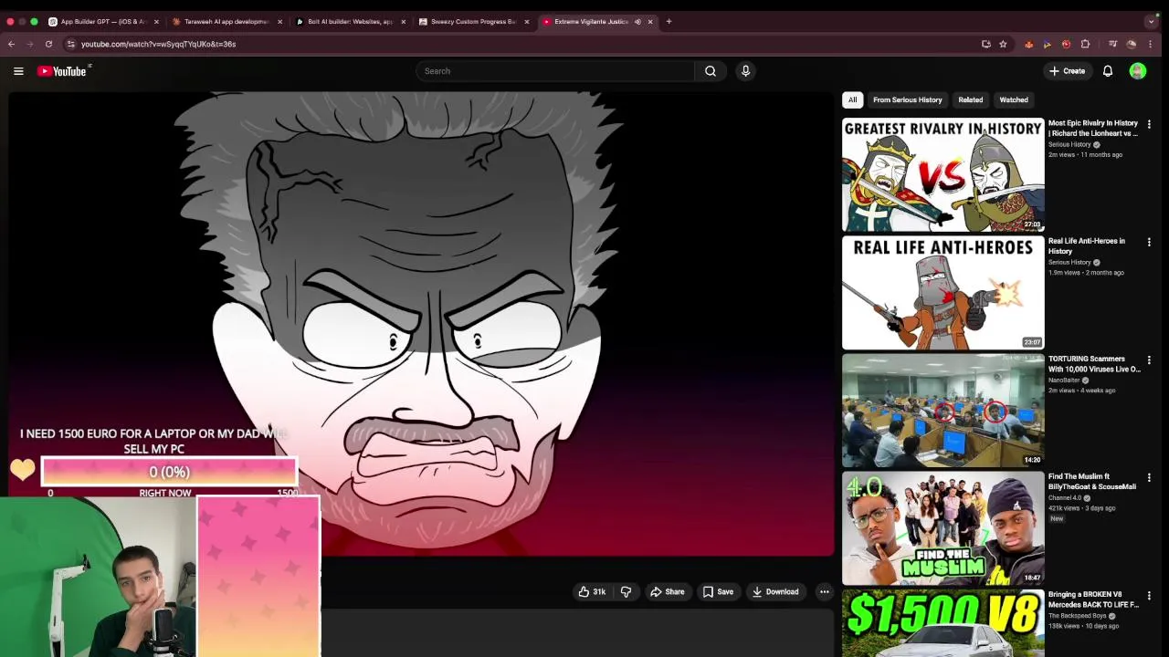Viewport: 1169px width, 657px height.
Task: Click the browser address bar URL
Action: click(x=158, y=44)
